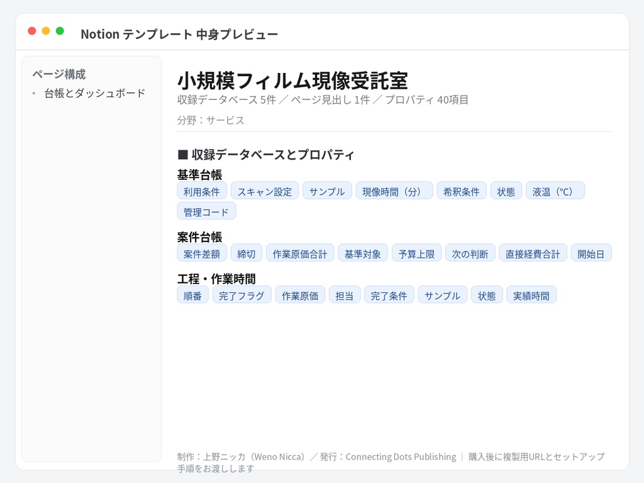Select the 基準対象 property tag
Viewport: 644px width, 483px height.
pos(363,253)
